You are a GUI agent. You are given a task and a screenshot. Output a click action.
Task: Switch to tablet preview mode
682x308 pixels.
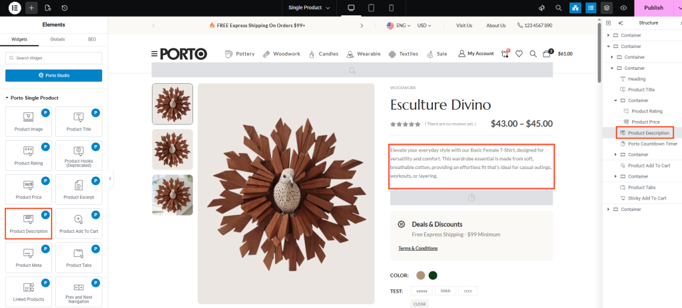[371, 8]
